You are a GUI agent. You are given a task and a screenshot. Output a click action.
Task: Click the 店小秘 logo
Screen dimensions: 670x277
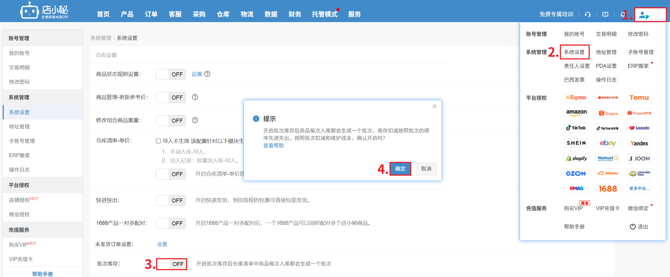point(44,11)
